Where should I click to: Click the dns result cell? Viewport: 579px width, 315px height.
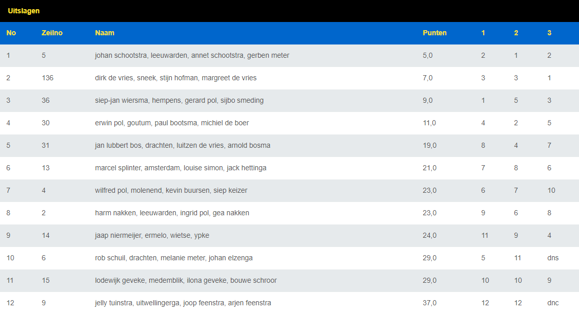[x=553, y=258]
